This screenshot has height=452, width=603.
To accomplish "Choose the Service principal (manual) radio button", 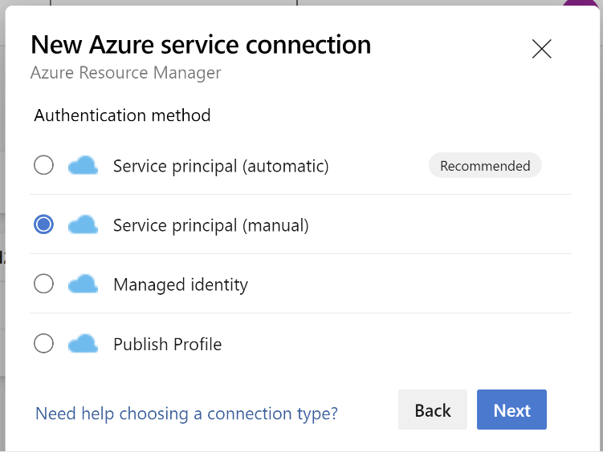I will click(43, 224).
